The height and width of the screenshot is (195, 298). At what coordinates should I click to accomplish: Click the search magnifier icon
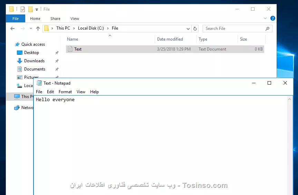tap(267, 29)
